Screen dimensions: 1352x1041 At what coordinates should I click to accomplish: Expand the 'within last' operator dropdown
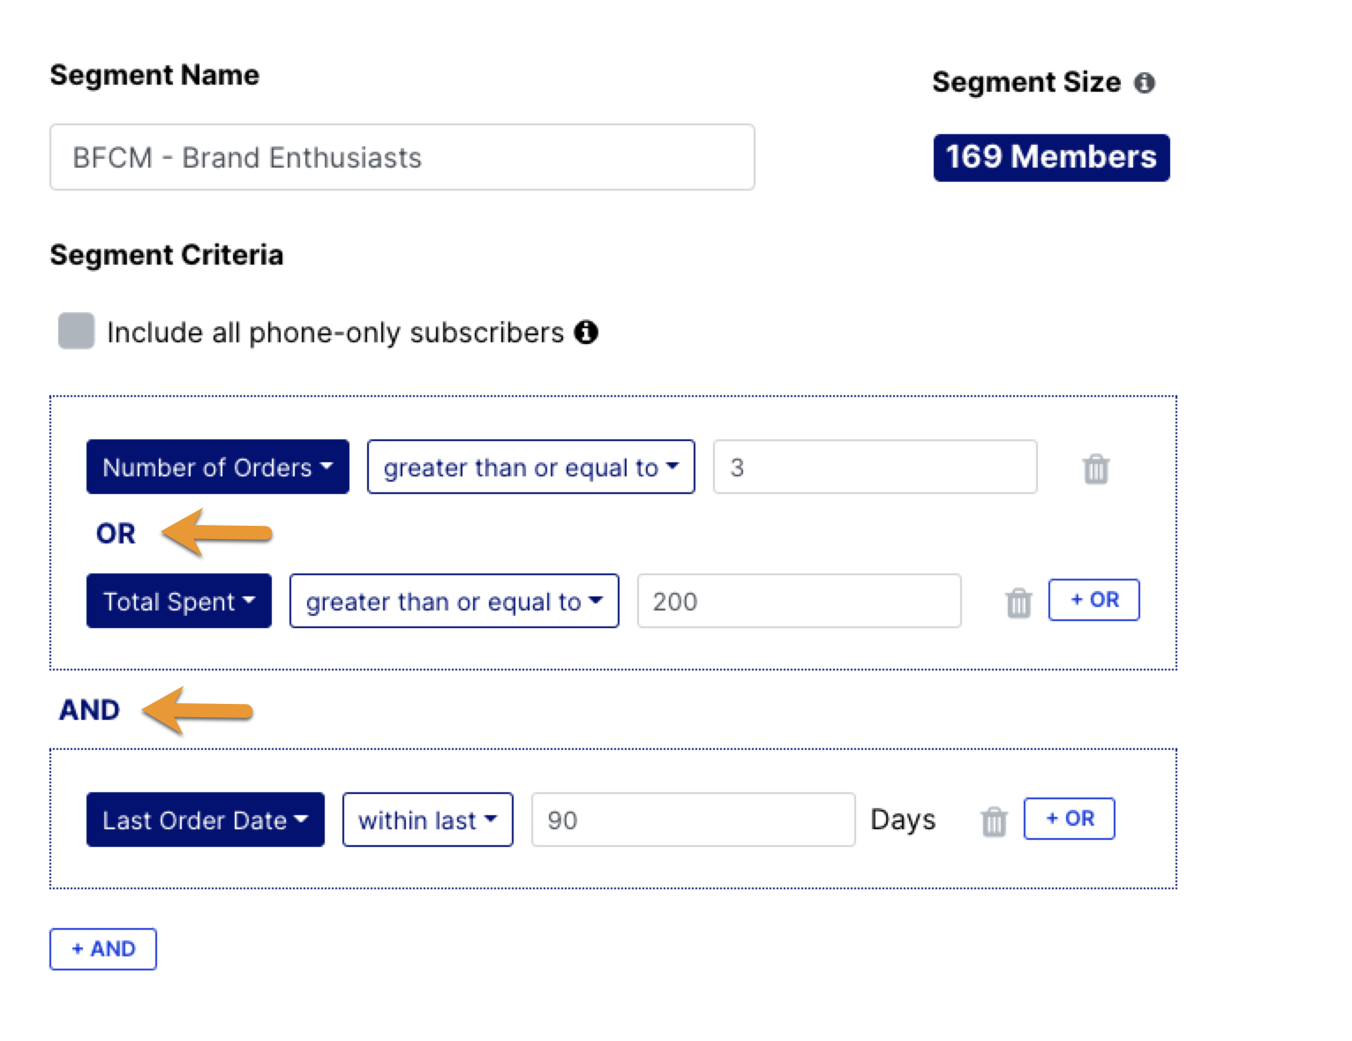pyautogui.click(x=427, y=820)
